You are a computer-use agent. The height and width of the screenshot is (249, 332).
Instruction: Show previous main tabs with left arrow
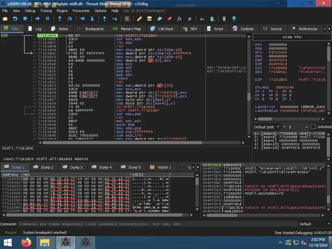tap(325, 29)
